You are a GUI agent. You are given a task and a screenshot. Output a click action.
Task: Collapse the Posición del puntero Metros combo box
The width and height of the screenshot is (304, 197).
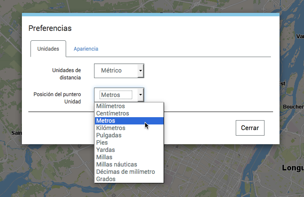[119, 95]
